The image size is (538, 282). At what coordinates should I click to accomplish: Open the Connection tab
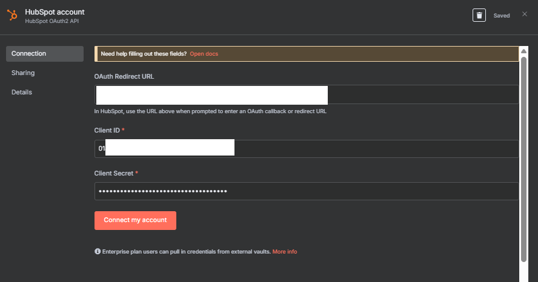(x=45, y=54)
